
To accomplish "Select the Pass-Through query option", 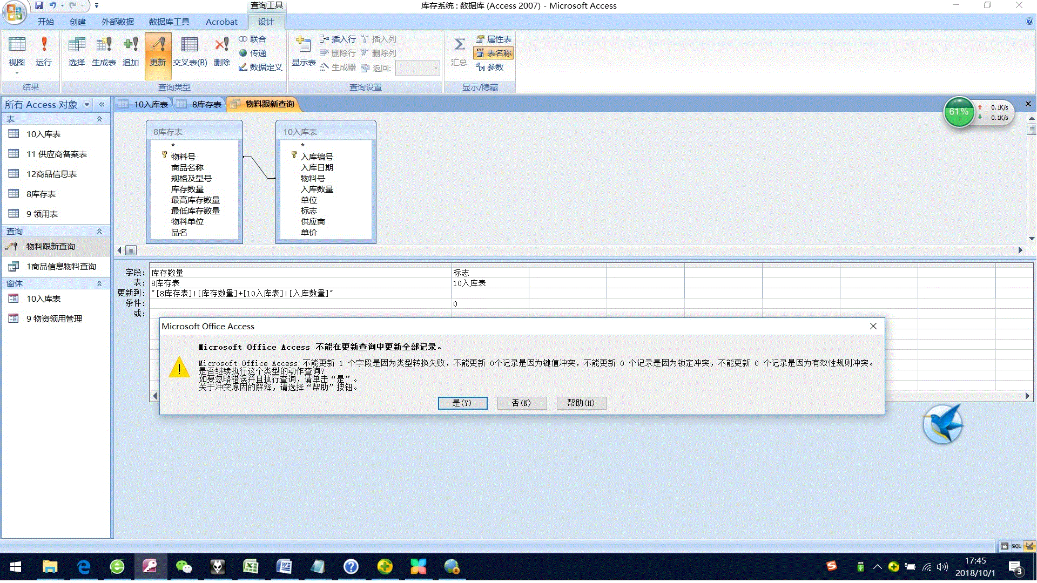I will (x=252, y=53).
